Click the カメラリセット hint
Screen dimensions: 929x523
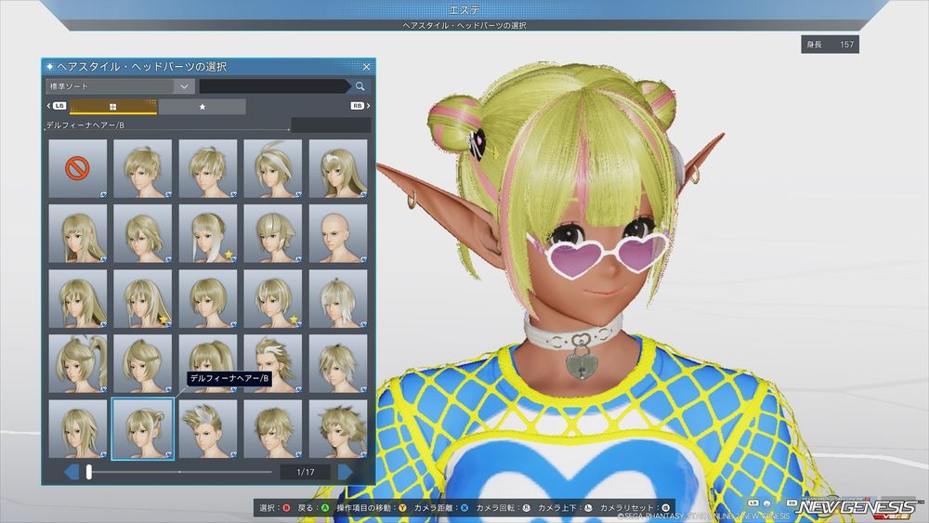click(x=635, y=507)
